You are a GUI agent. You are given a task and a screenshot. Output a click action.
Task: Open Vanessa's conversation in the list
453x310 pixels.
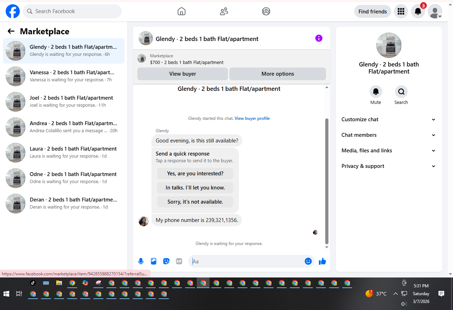click(x=64, y=76)
